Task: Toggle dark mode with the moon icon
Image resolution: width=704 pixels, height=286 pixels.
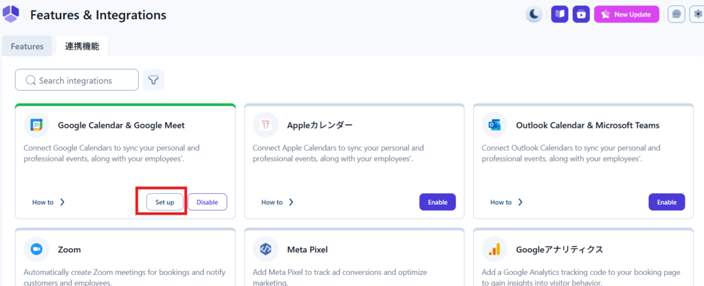Action: [x=534, y=14]
